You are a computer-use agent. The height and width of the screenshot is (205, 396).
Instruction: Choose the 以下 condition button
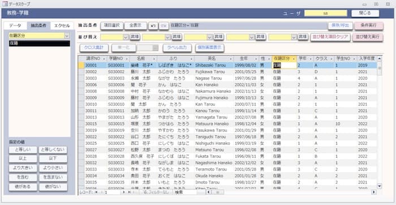[53, 159]
